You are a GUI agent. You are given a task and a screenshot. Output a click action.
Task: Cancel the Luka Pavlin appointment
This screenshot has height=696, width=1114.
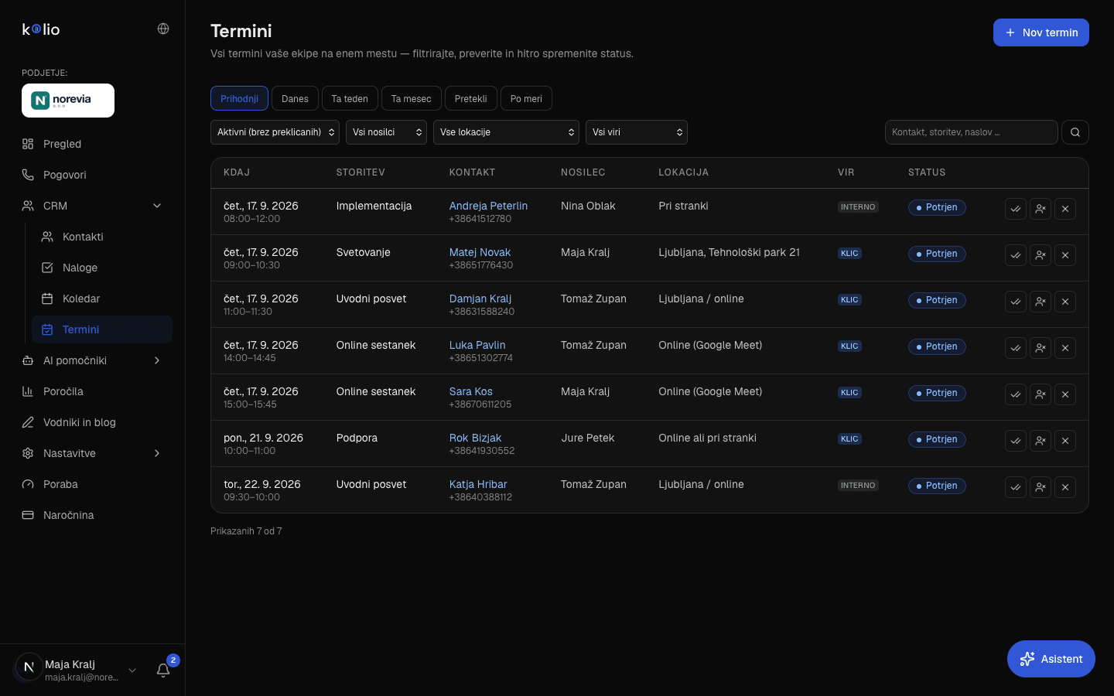(x=1065, y=348)
